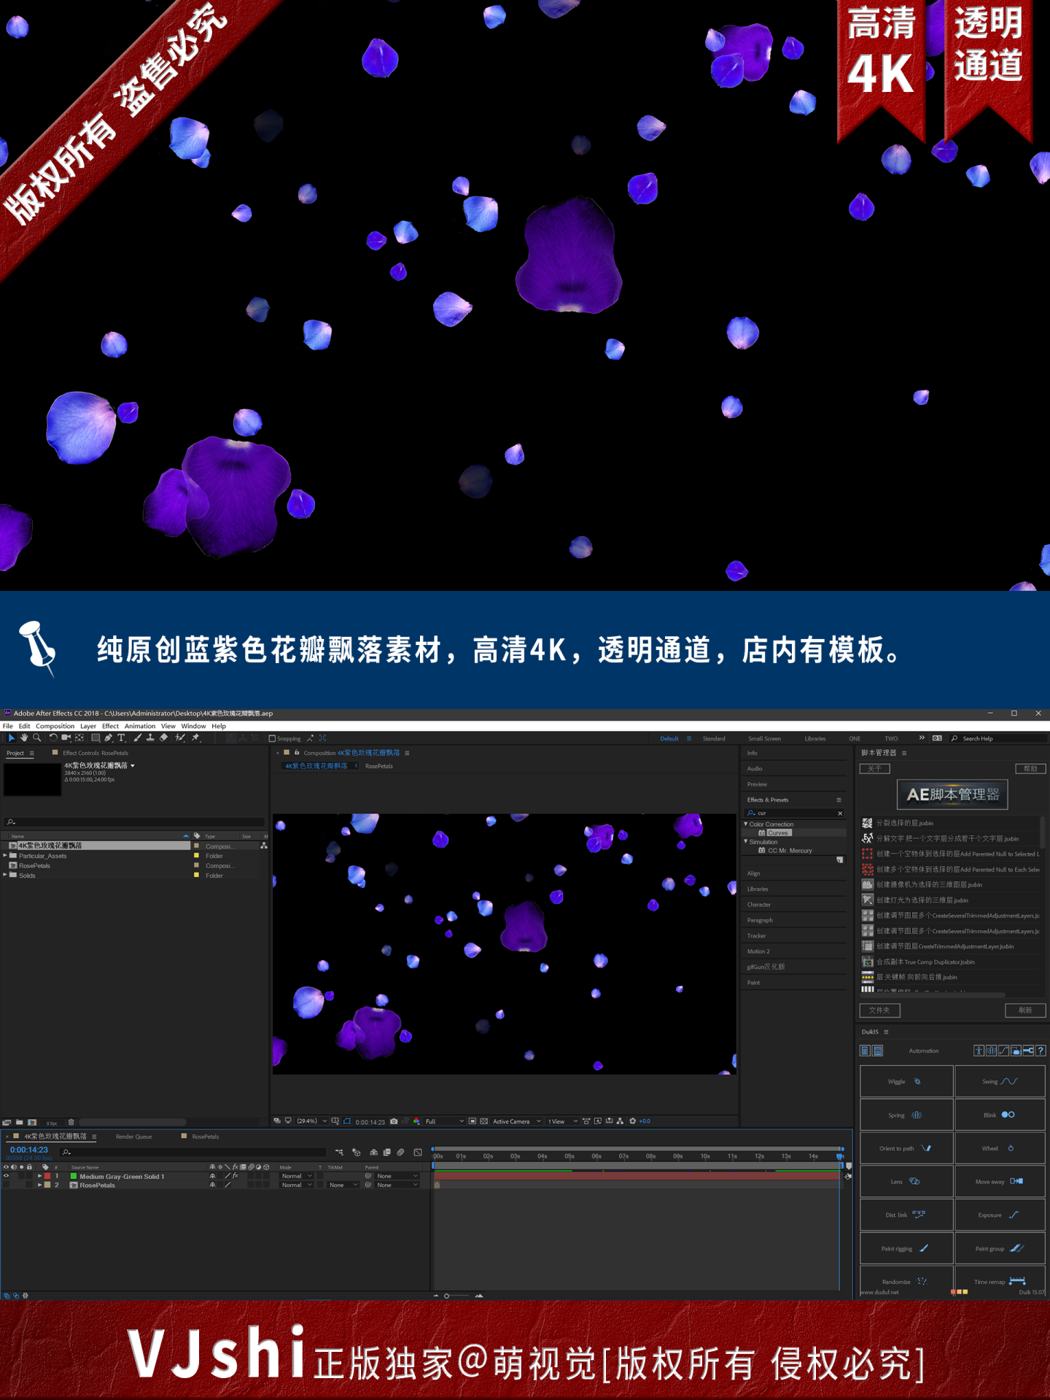Open the magnification 29.4% dropdown
Viewport: 1050px width, 1400px height.
(x=312, y=1121)
